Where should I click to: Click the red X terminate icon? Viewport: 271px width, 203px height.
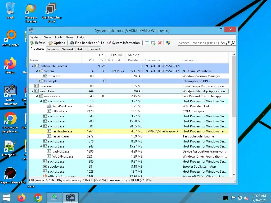[160, 43]
